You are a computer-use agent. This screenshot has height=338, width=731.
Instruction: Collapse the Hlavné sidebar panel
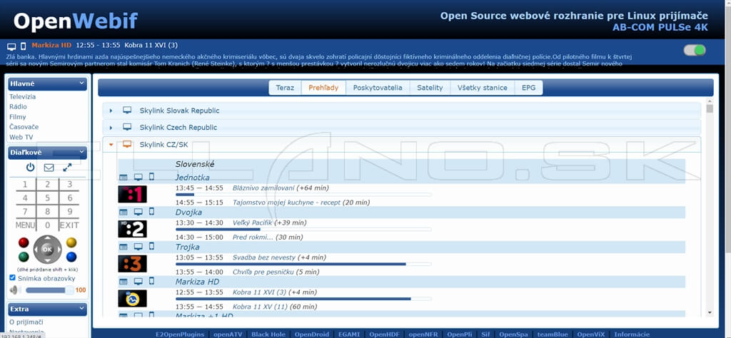point(82,83)
